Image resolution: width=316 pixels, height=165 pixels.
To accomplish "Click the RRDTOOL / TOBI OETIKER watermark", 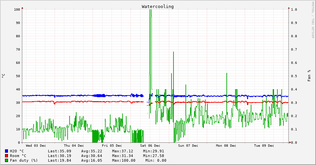I will tap(313, 20).
